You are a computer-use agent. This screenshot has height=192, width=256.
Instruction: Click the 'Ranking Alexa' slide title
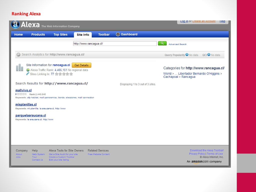click(x=26, y=14)
